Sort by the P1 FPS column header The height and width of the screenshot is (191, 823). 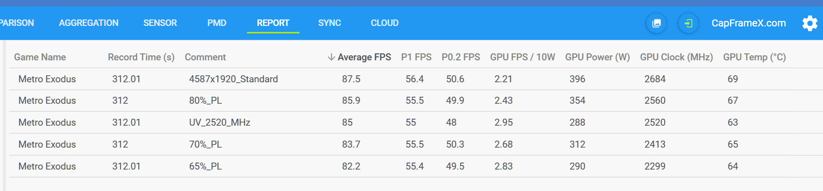(416, 57)
